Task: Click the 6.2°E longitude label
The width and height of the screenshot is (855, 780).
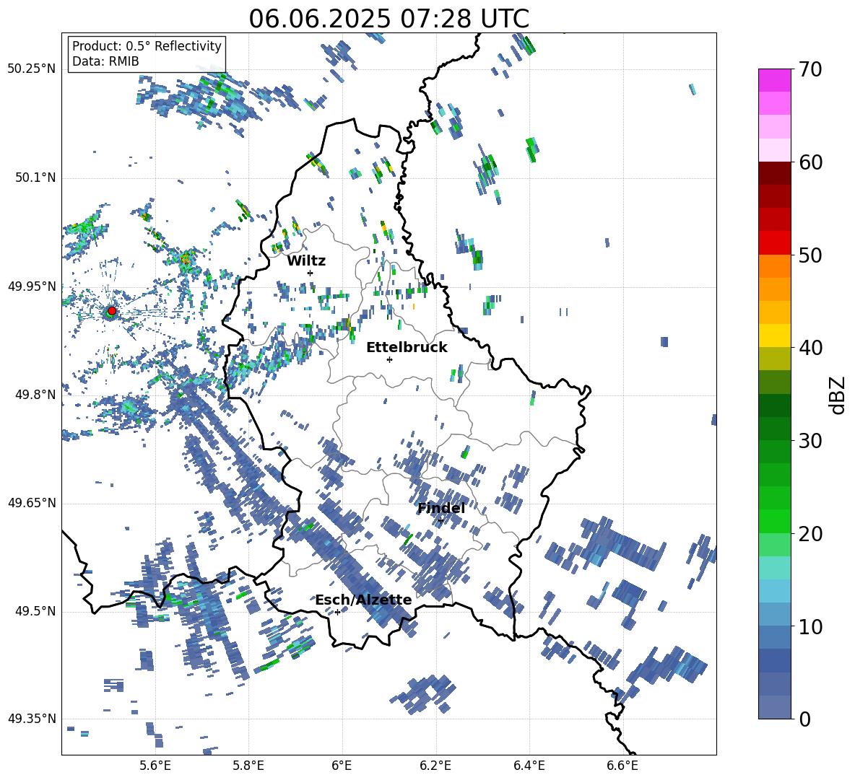Action: tap(435, 766)
